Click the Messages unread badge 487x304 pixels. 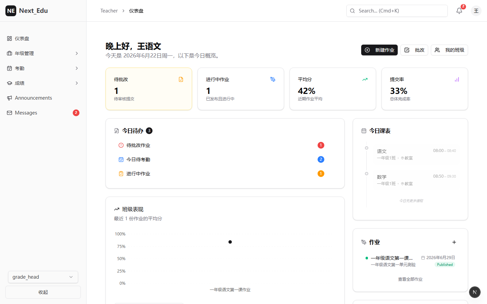(76, 113)
